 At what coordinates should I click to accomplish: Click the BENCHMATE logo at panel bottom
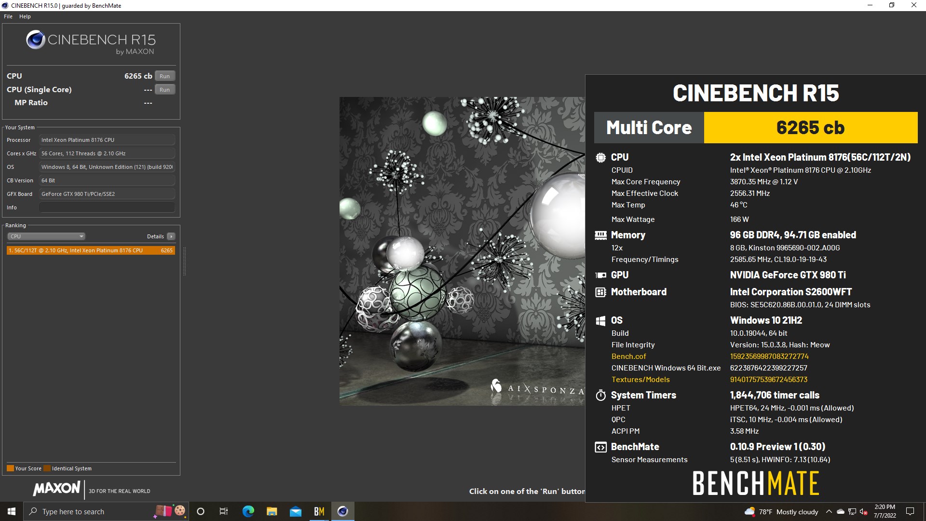756,483
